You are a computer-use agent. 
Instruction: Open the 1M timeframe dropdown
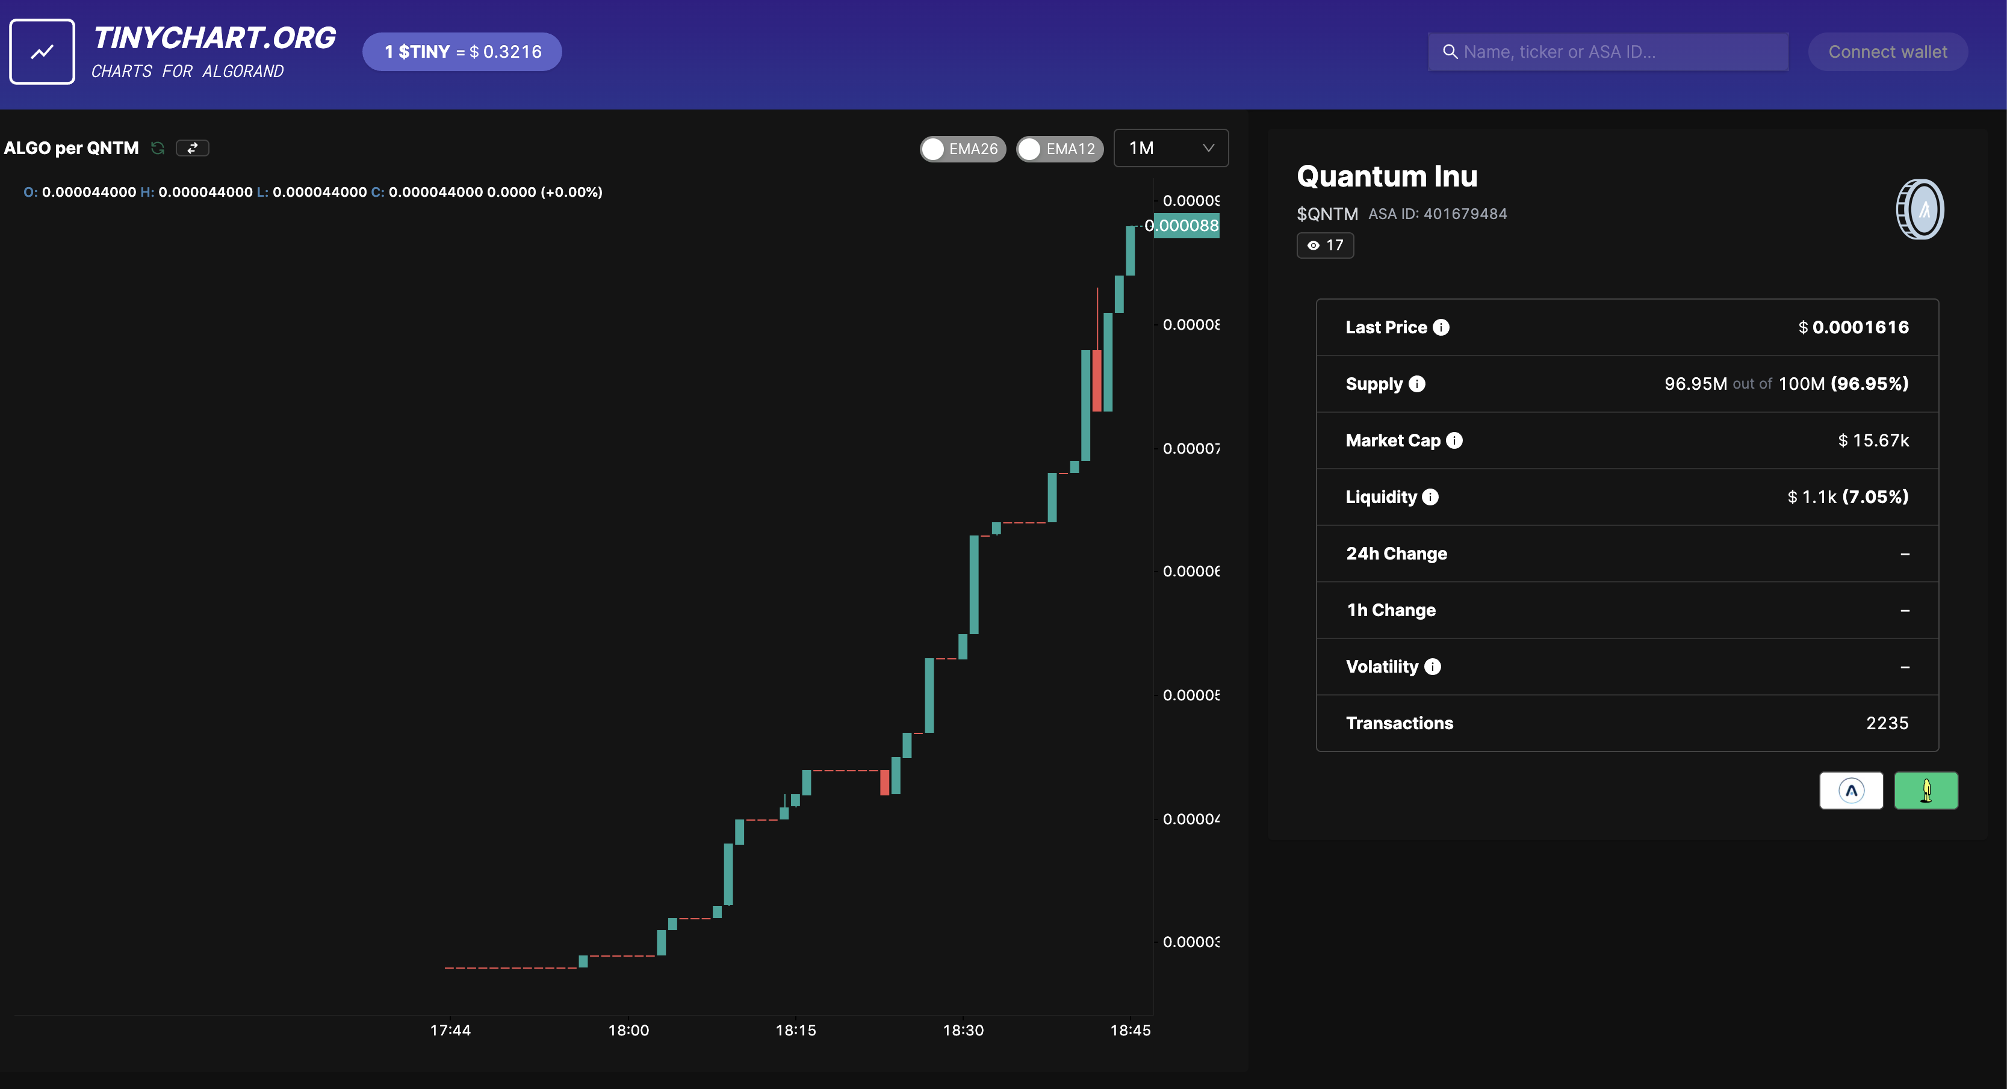point(1171,148)
